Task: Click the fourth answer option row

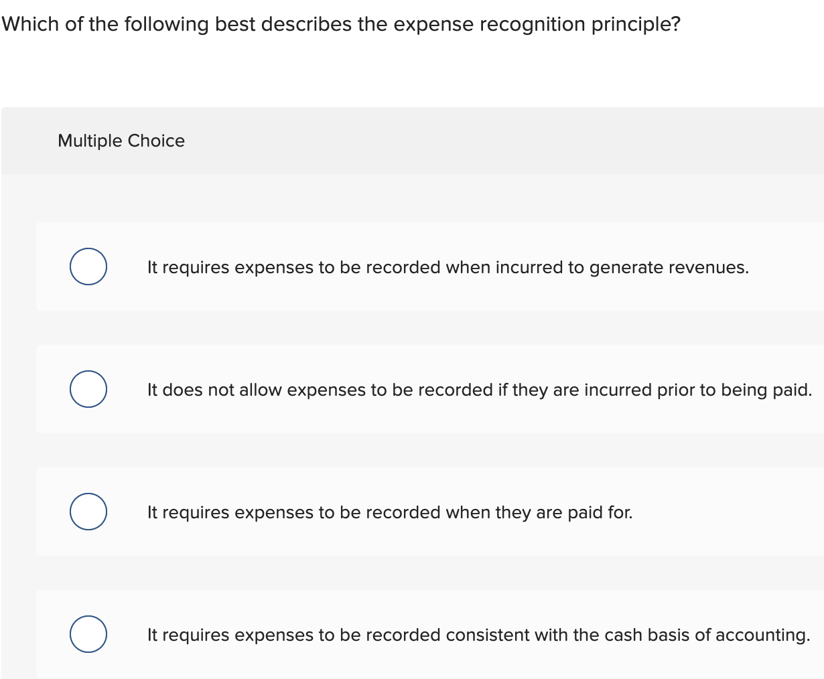Action: [429, 633]
